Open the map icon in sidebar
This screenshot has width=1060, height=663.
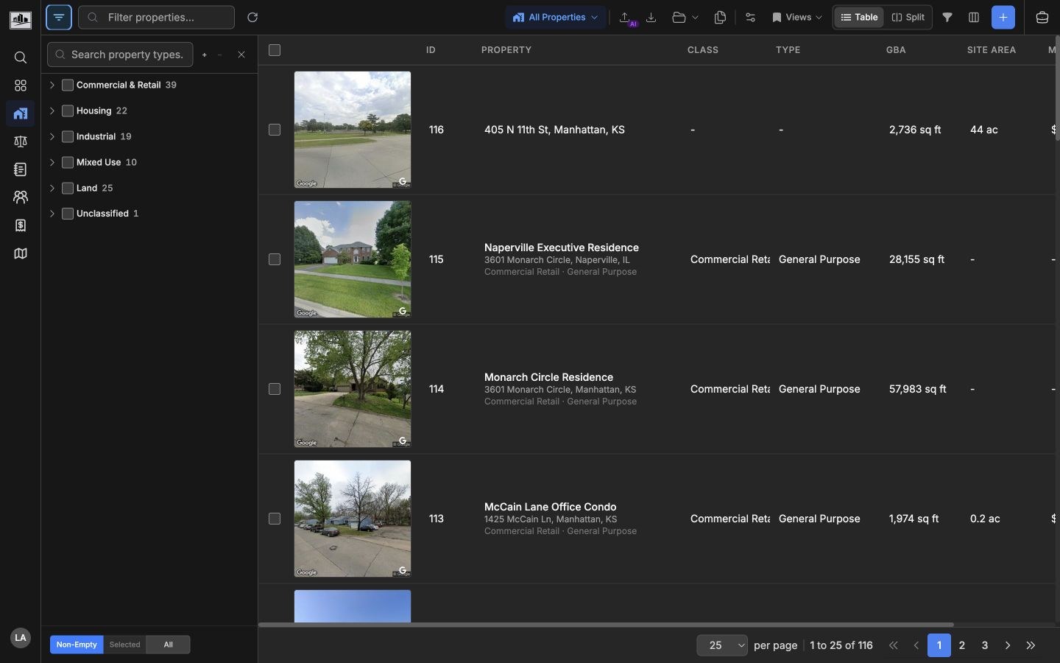[x=21, y=253]
